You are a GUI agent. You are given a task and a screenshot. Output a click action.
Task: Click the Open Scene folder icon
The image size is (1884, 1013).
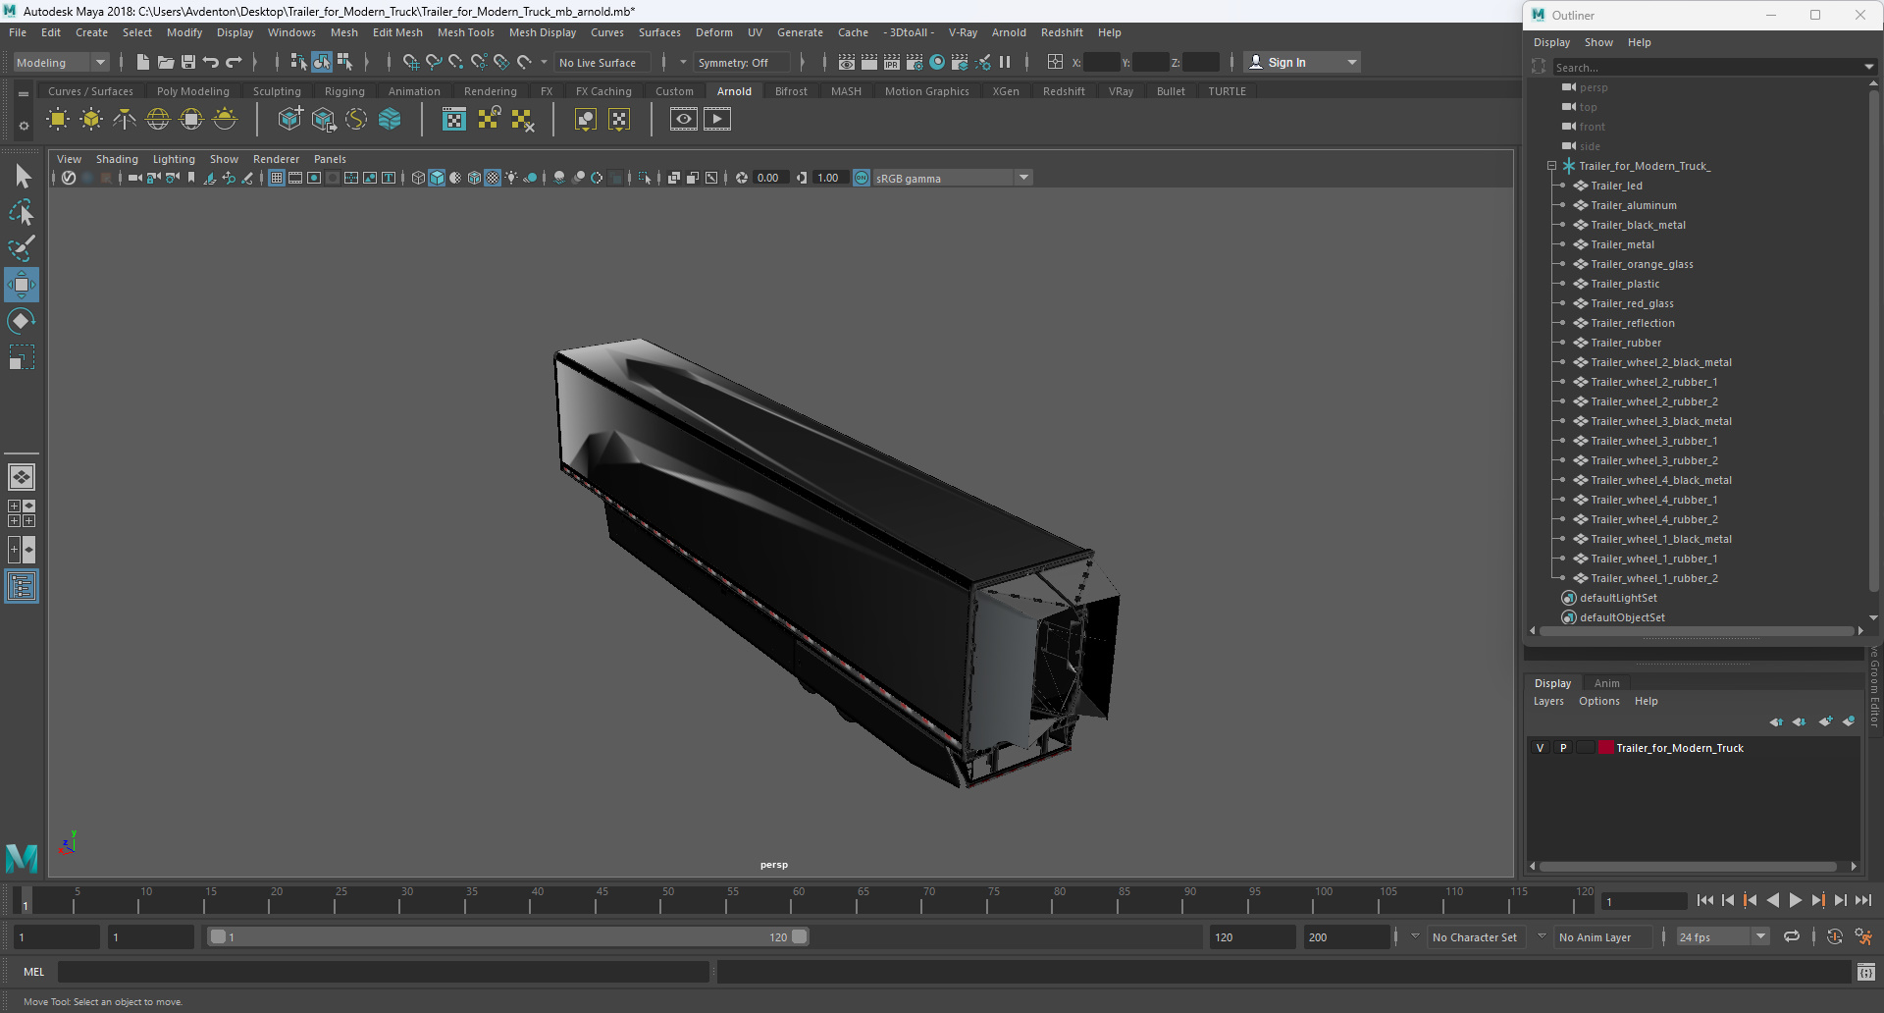[x=165, y=62]
